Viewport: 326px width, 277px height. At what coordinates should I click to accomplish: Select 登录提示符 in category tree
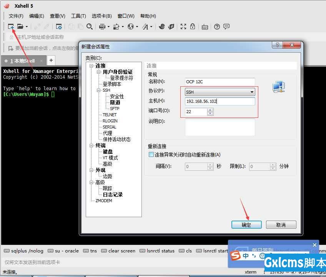coord(121,78)
